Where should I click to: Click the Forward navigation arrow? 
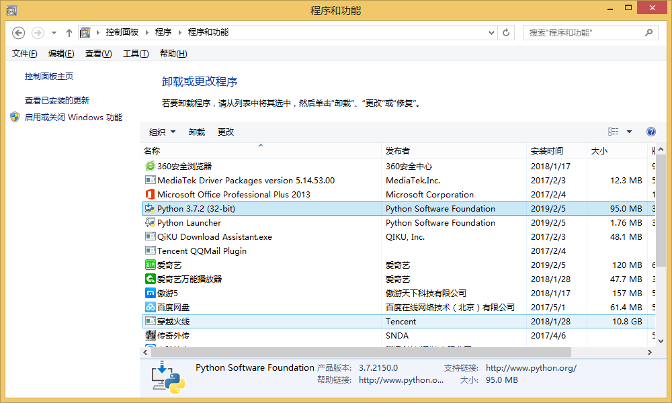coord(38,32)
